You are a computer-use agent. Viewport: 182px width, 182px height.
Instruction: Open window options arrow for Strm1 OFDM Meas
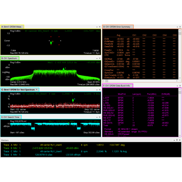(96, 27)
